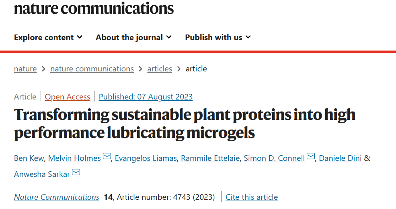This screenshot has height=209, width=396.
Task: Click author Daniele Dini
Action: [x=340, y=158]
